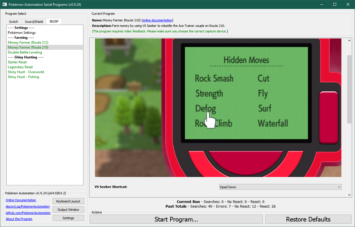Open the About this Program link

[x=19, y=219]
